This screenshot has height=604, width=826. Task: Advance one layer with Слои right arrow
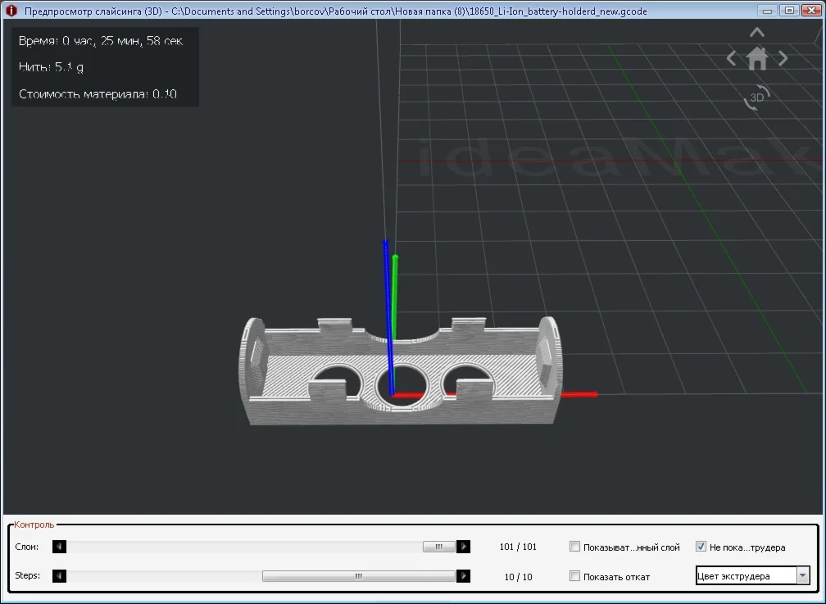click(464, 547)
